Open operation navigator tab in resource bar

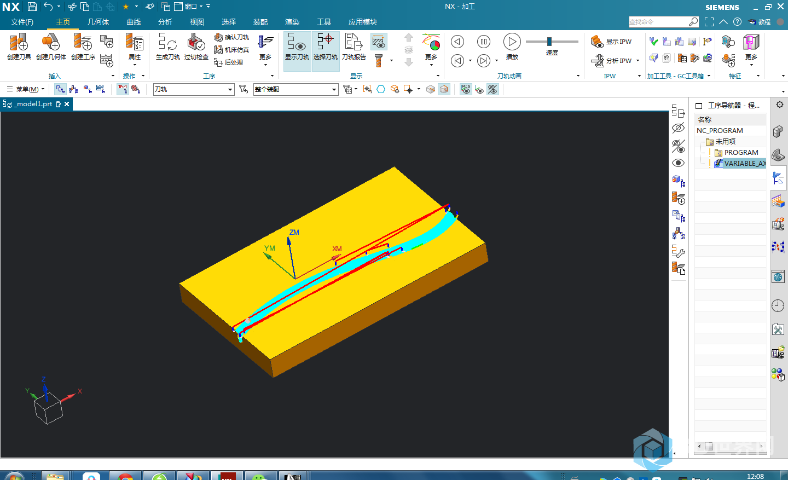coord(778,178)
